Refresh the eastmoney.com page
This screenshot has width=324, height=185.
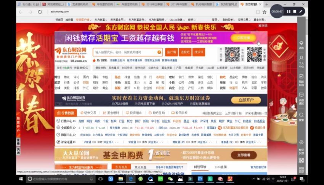coord(40,12)
